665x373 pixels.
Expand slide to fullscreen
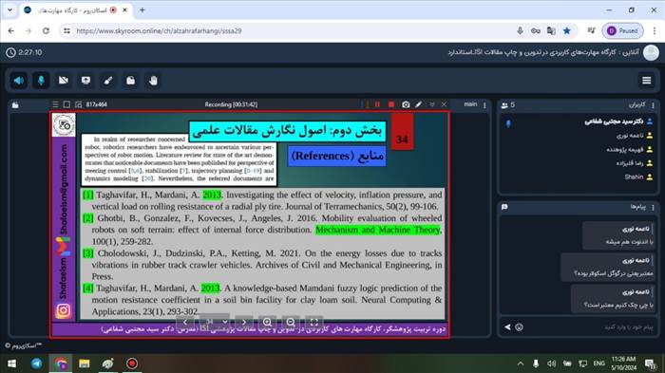313,322
